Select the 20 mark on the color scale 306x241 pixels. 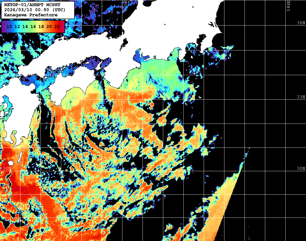49,26
